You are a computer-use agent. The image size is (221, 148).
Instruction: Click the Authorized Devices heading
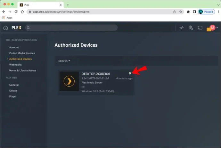coord(76,45)
